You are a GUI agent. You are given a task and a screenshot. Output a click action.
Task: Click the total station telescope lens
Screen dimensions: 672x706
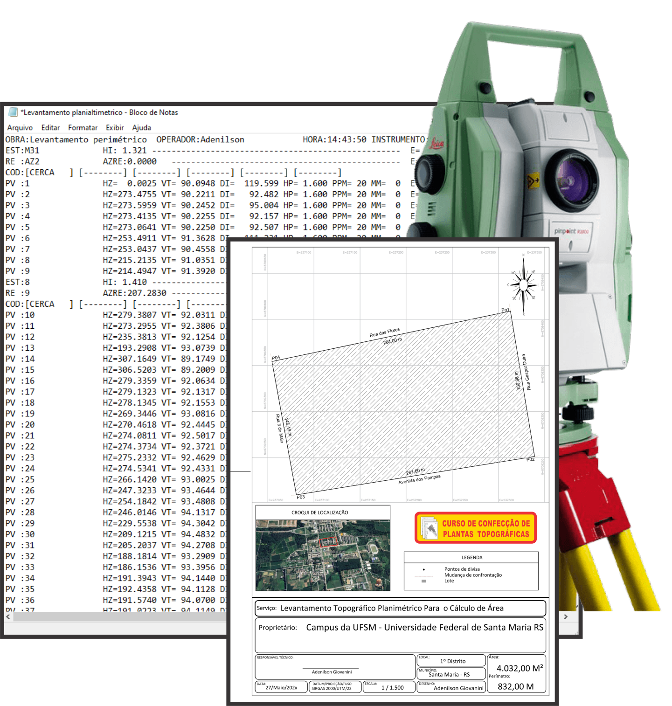tap(571, 180)
